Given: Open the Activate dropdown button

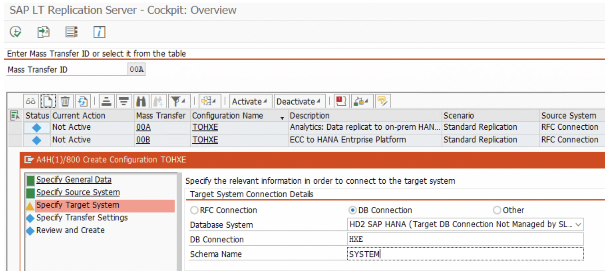Looking at the screenshot, I should click(x=250, y=101).
